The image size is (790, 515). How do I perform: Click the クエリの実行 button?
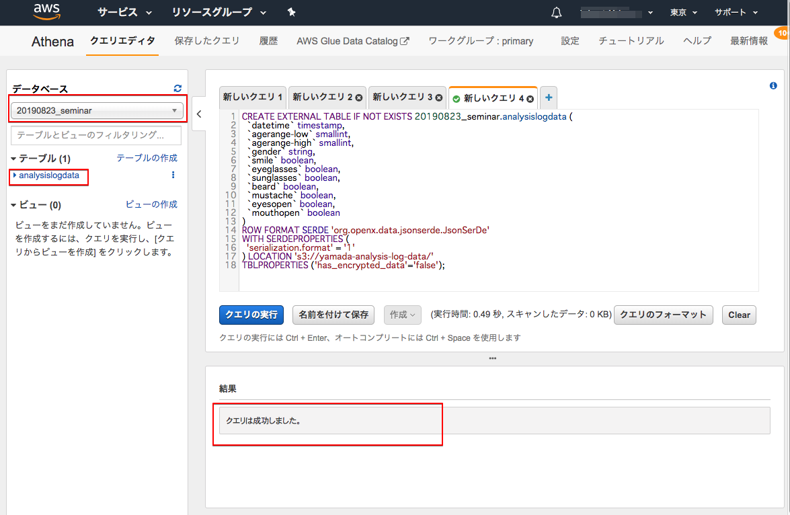click(x=251, y=315)
